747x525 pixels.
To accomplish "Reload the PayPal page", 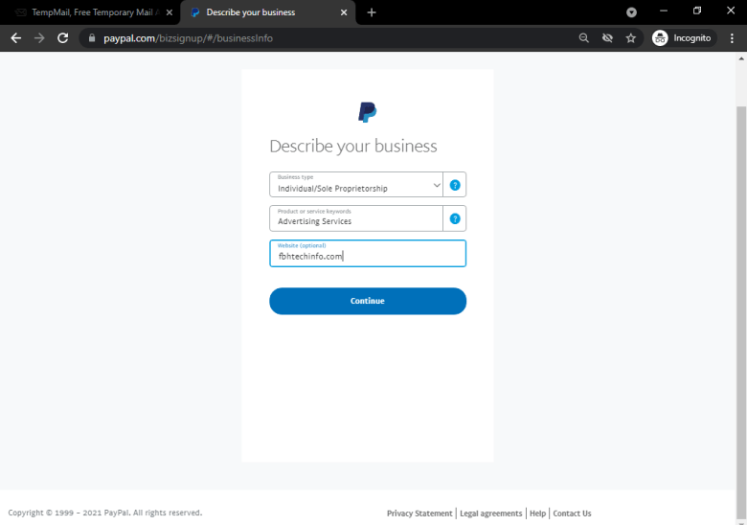I will pos(63,38).
